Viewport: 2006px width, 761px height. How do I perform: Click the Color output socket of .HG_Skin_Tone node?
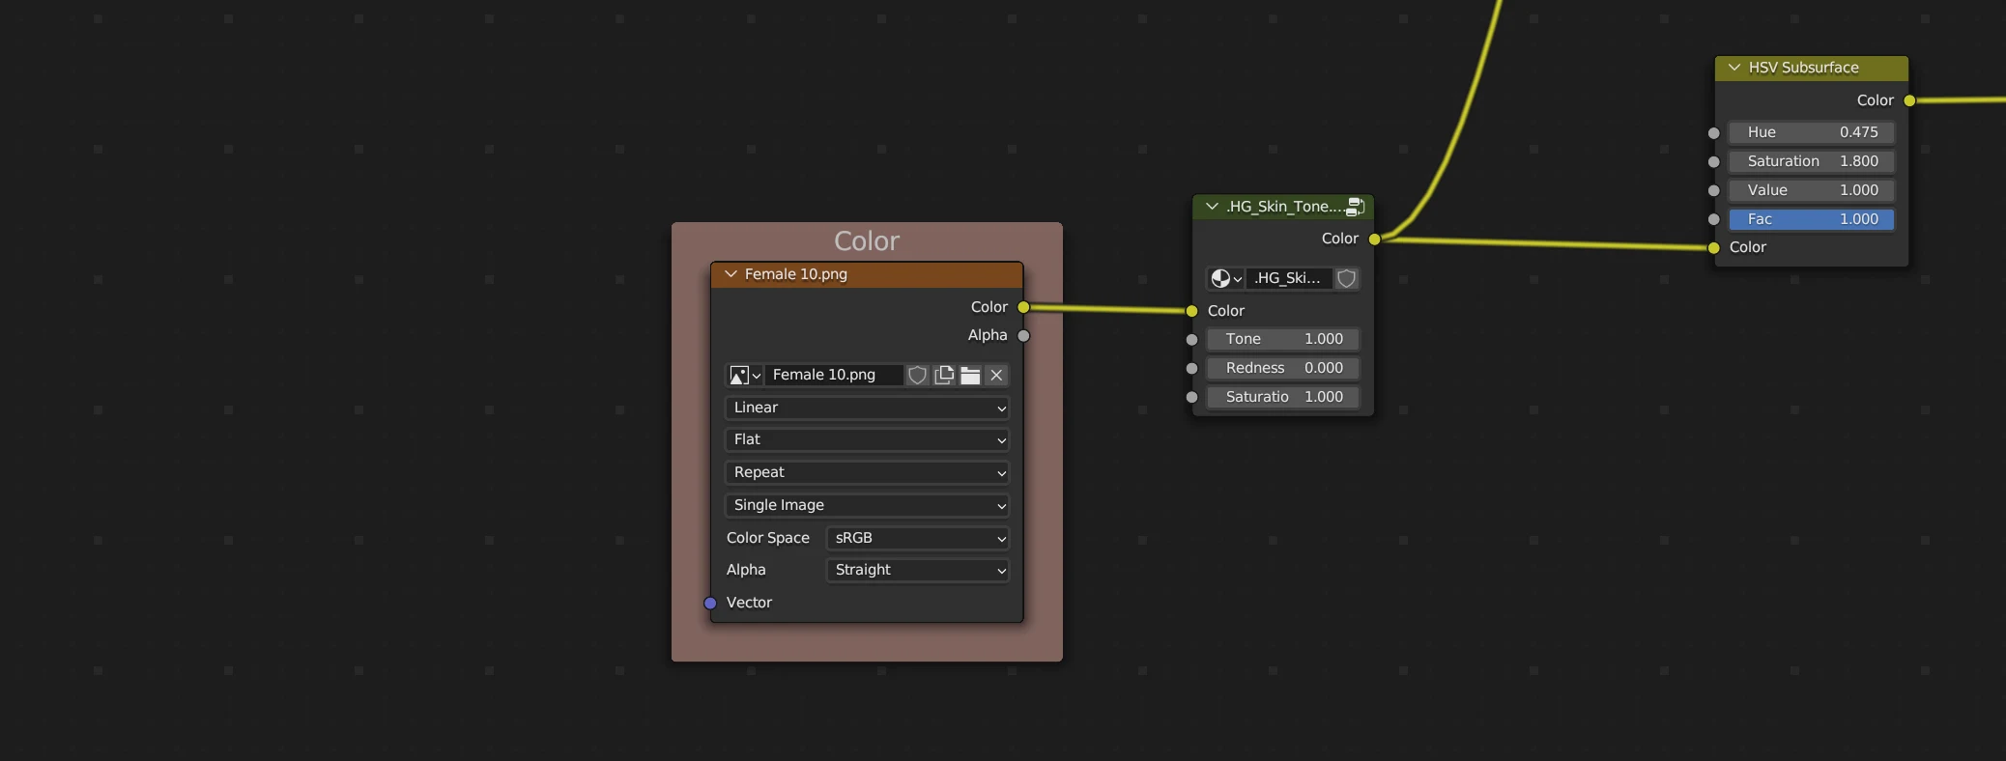click(x=1374, y=239)
